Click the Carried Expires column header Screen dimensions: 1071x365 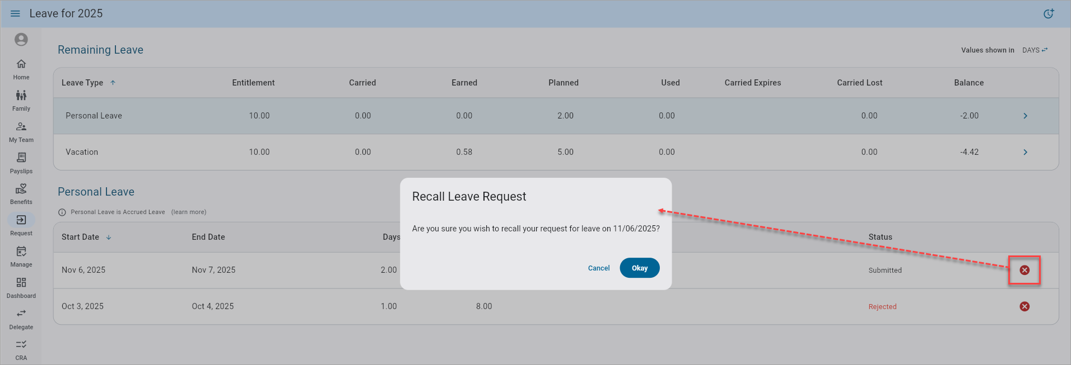click(x=753, y=83)
